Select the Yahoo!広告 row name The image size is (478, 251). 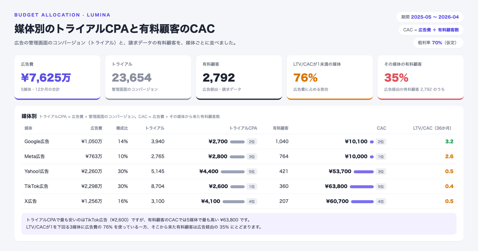click(36, 172)
